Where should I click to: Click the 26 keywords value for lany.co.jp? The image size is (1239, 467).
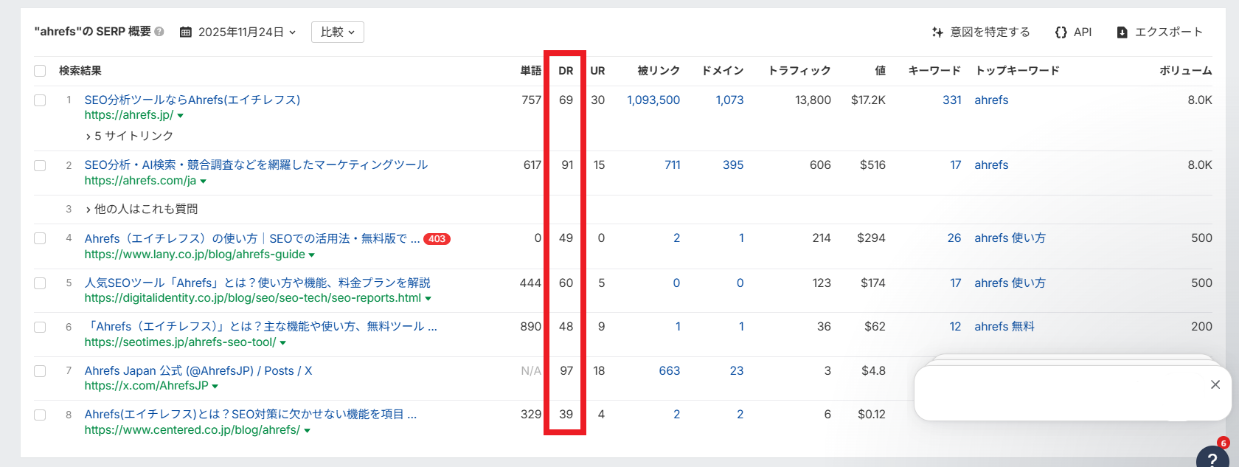(954, 238)
